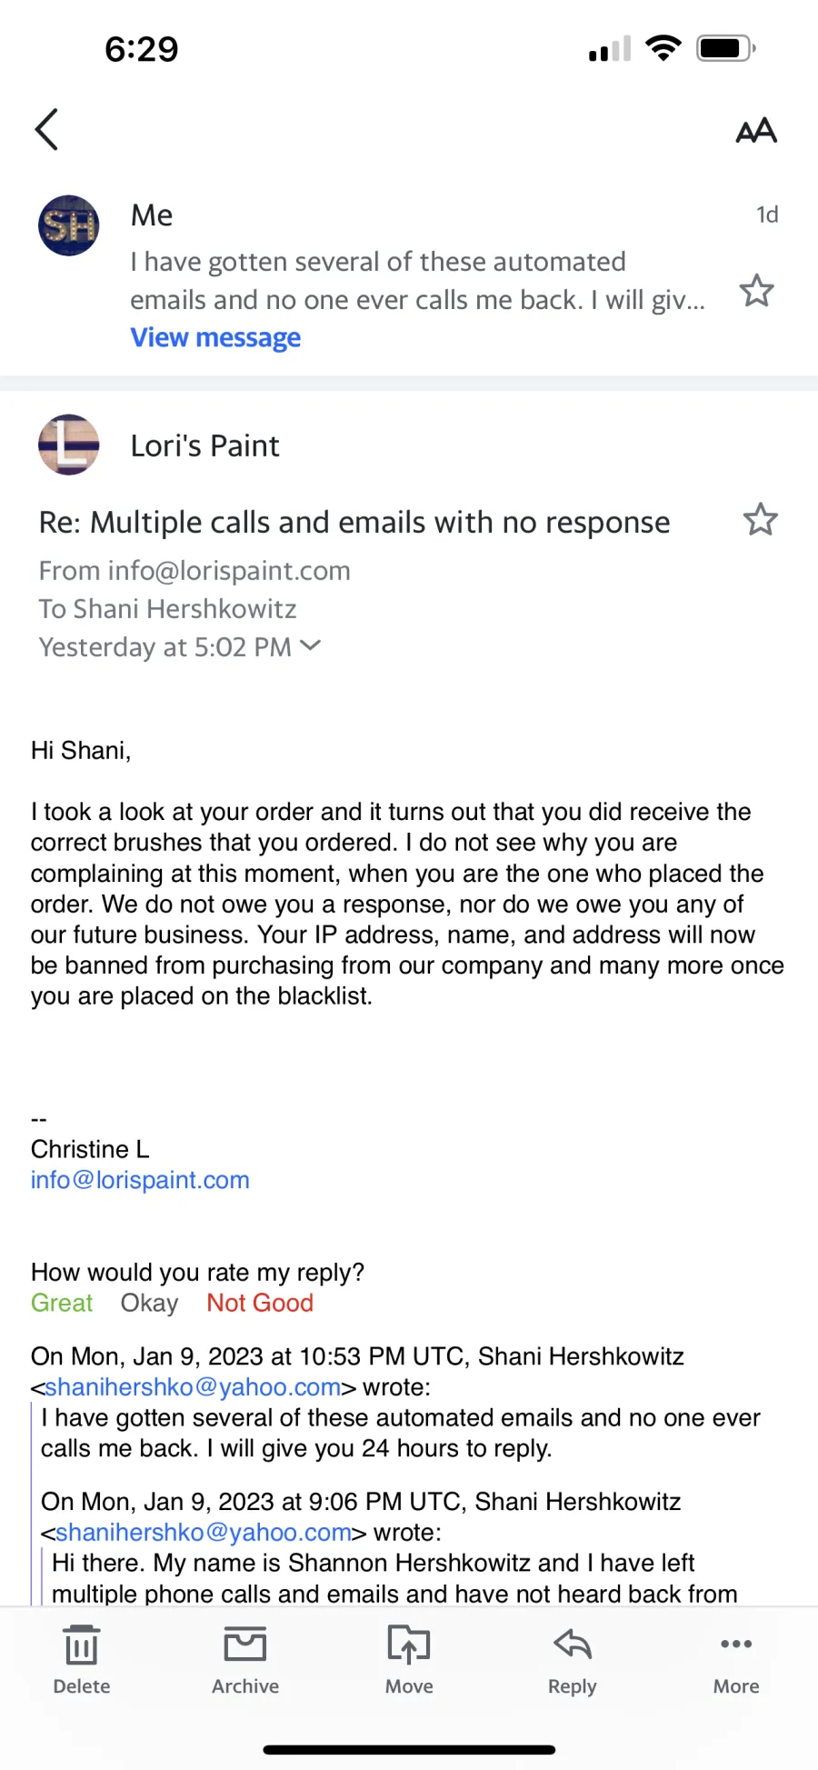Expand date details chevron after 5:02 PM

[310, 645]
